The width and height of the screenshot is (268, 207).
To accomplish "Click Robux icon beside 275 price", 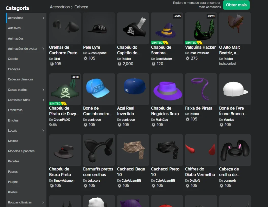I will [x=188, y=58].
